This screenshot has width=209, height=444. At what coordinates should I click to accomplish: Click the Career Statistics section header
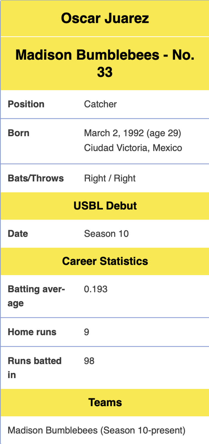(x=105, y=261)
